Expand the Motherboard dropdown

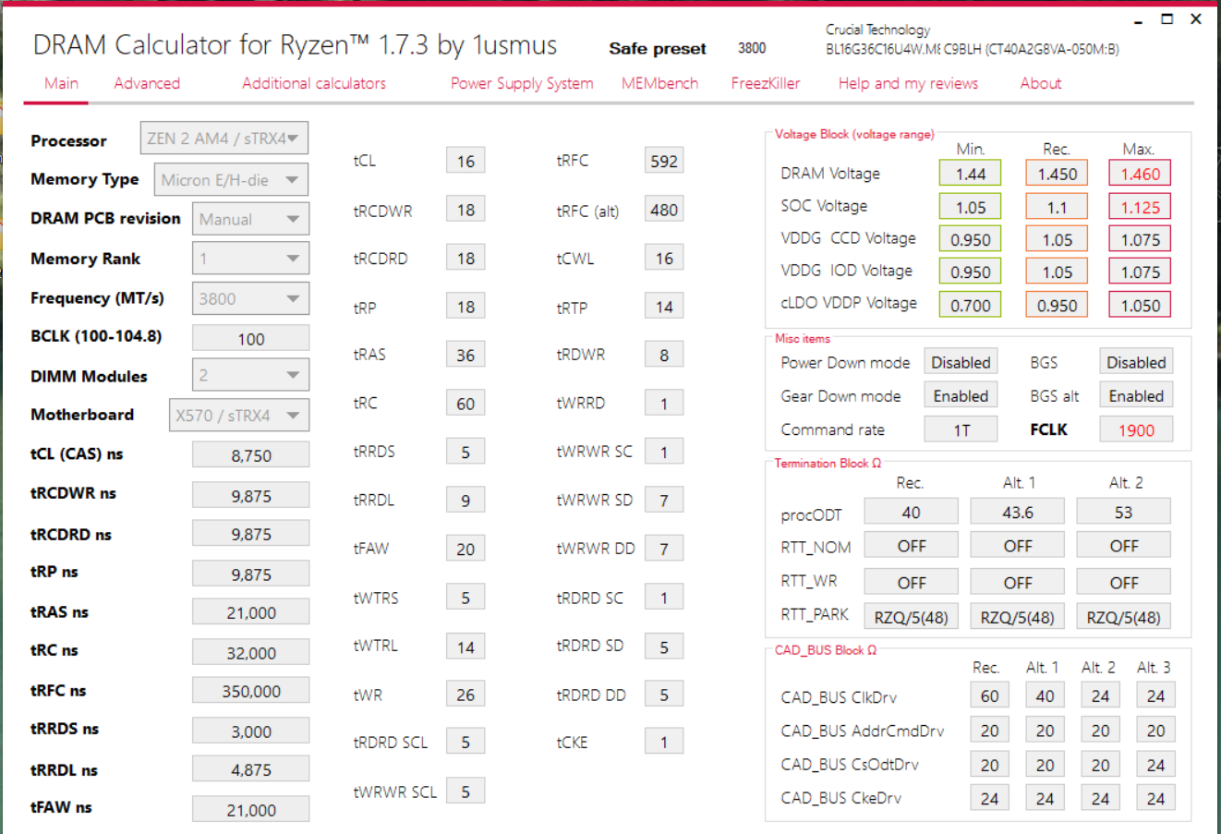238,415
